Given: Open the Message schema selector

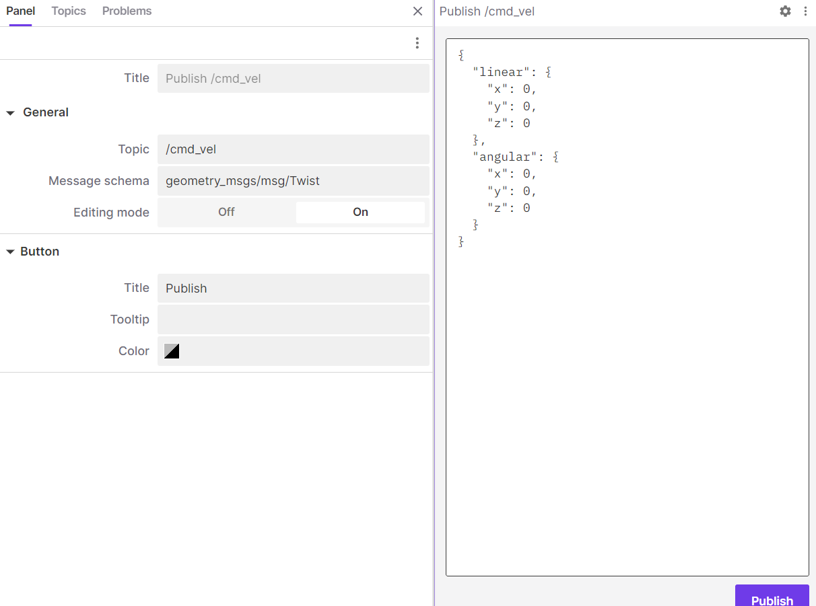Looking at the screenshot, I should pyautogui.click(x=293, y=181).
